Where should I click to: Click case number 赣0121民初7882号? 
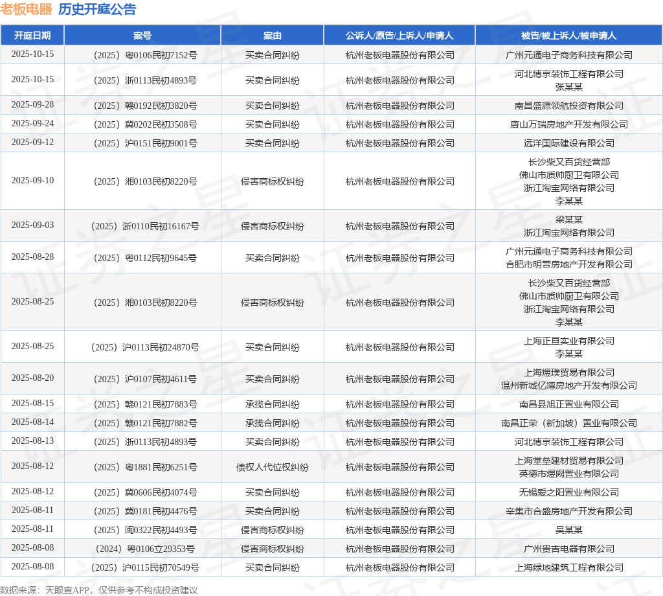tap(146, 423)
